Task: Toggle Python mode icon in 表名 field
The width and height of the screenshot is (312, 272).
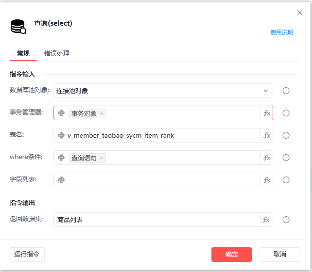Action: [x=61, y=135]
